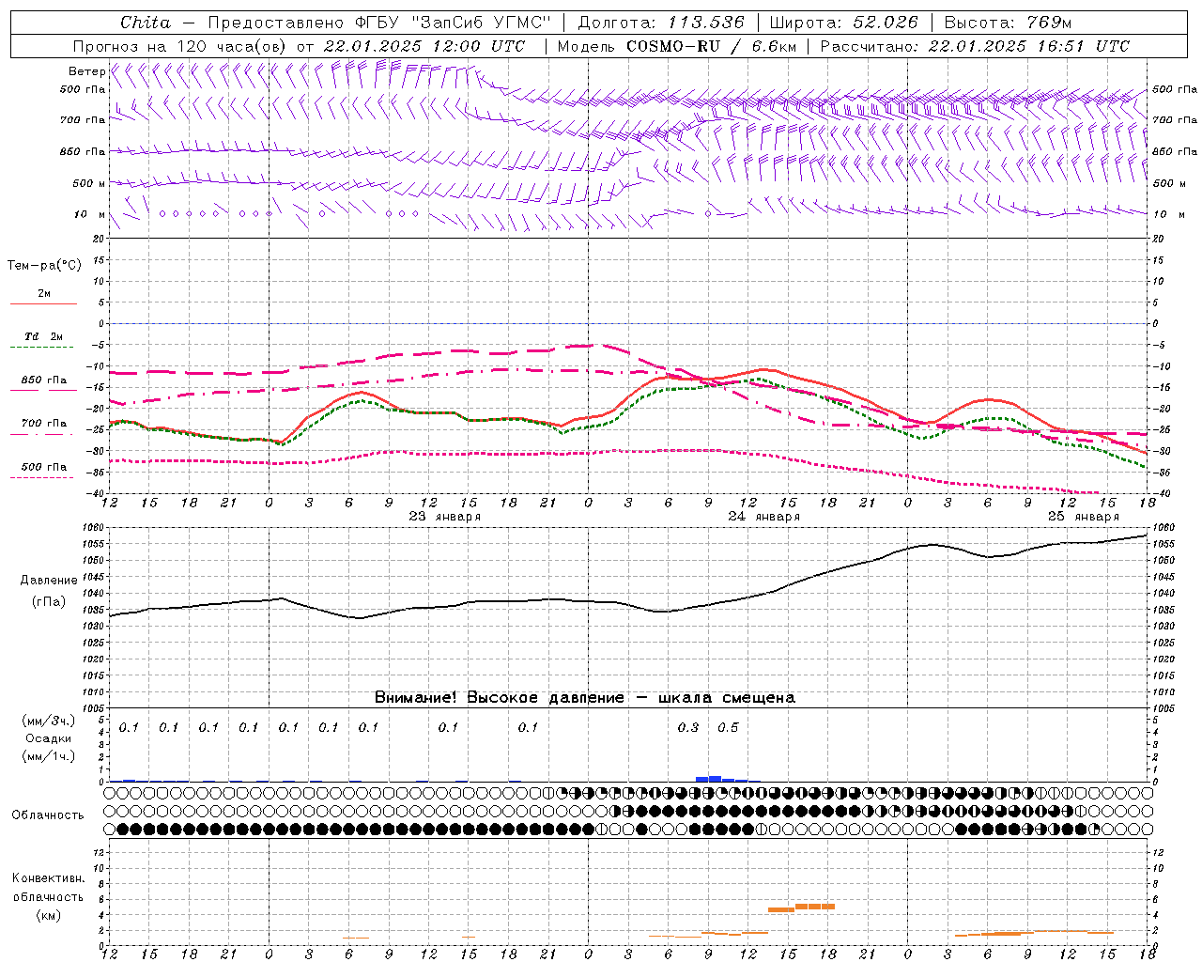The width and height of the screenshot is (1202, 962).
Task: Click the "Ветер" wind panel label
Action: (86, 71)
